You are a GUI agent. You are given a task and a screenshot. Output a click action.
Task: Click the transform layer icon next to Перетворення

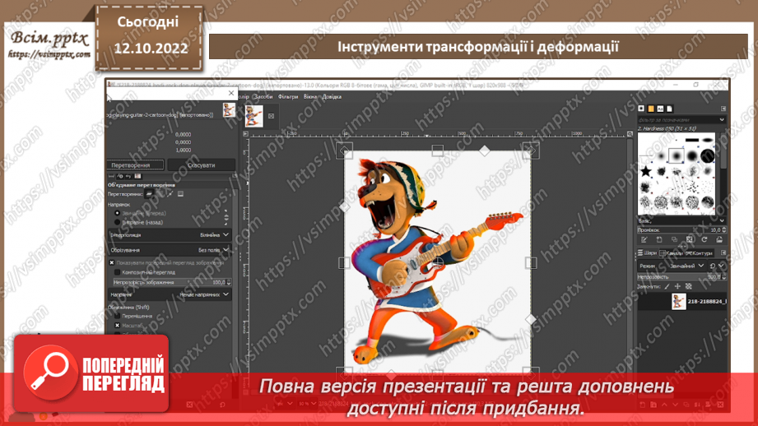(149, 194)
